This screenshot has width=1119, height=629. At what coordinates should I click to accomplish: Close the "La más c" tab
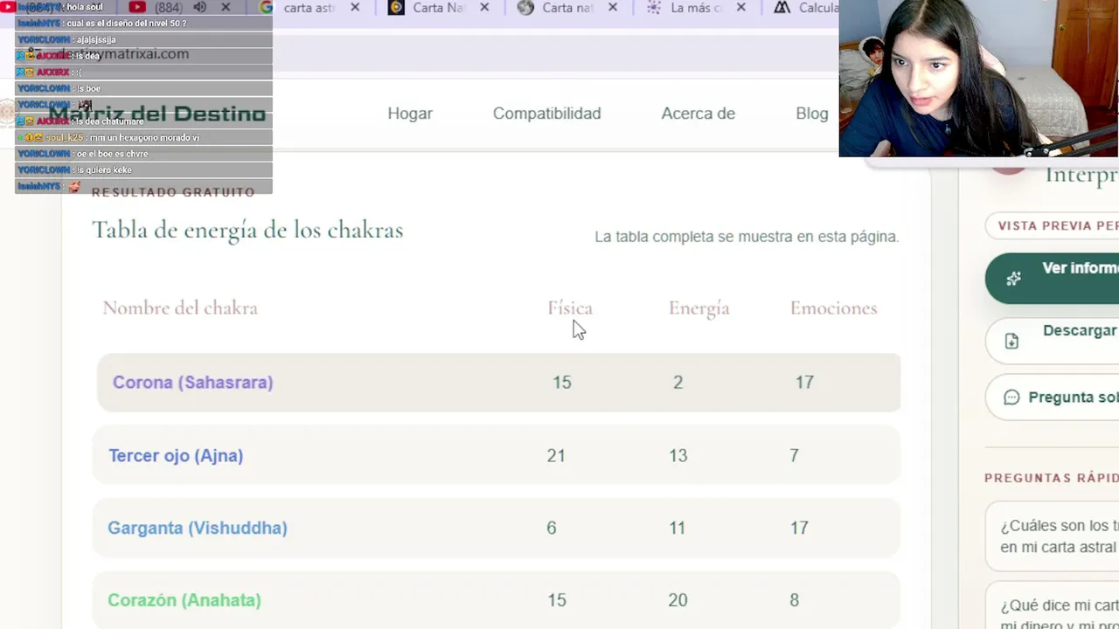(x=741, y=8)
